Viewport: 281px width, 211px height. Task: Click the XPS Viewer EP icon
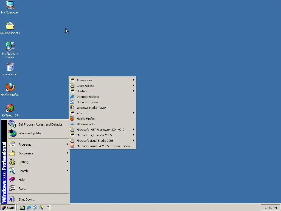tap(72, 124)
